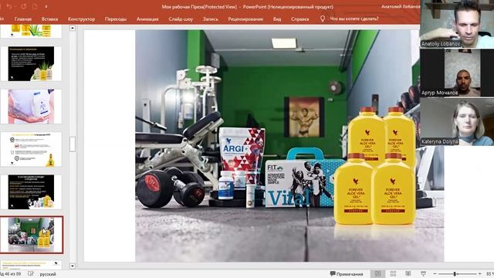
Task: Switch to the Запись tab
Action: pos(211,19)
